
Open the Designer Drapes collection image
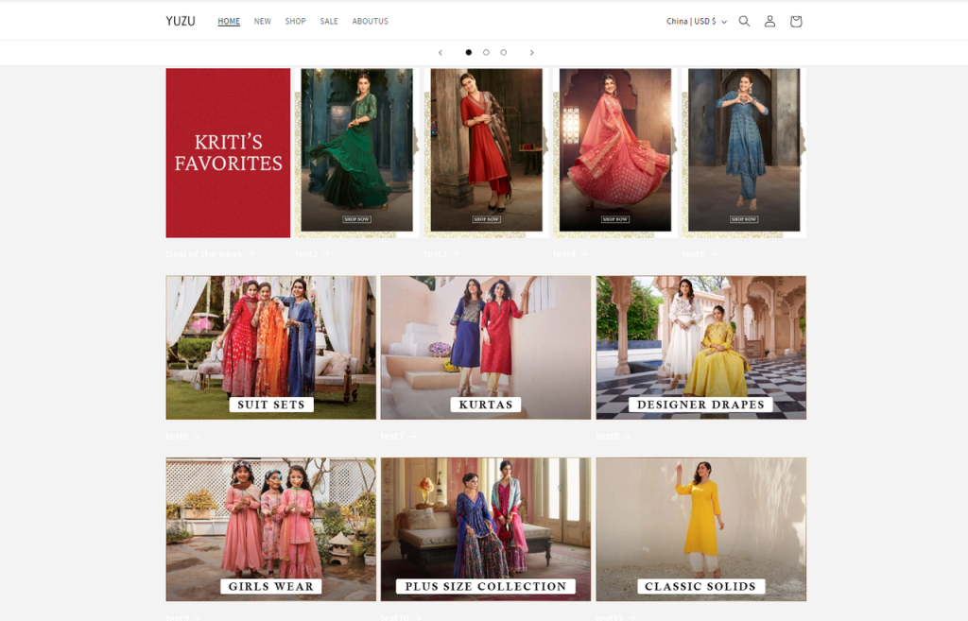point(700,347)
